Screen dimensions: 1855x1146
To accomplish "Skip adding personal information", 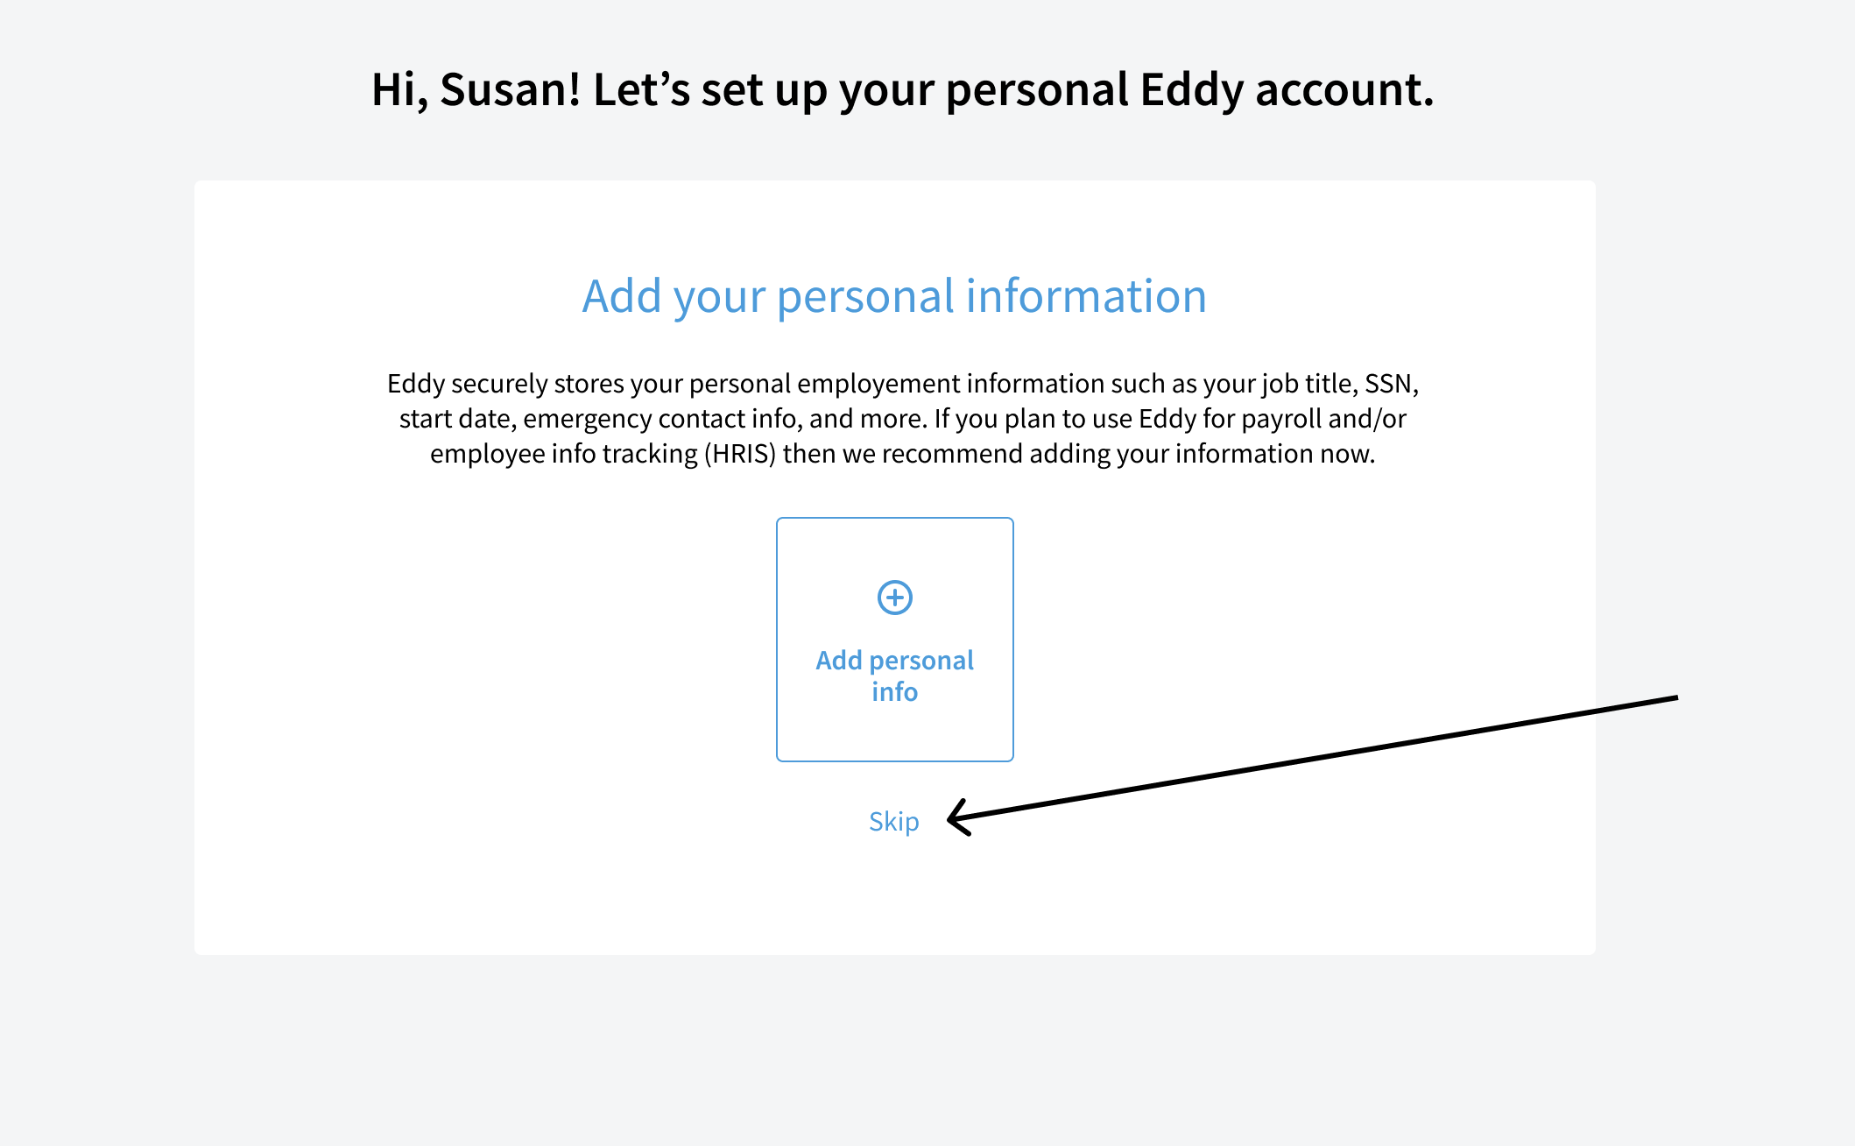I will (894, 822).
